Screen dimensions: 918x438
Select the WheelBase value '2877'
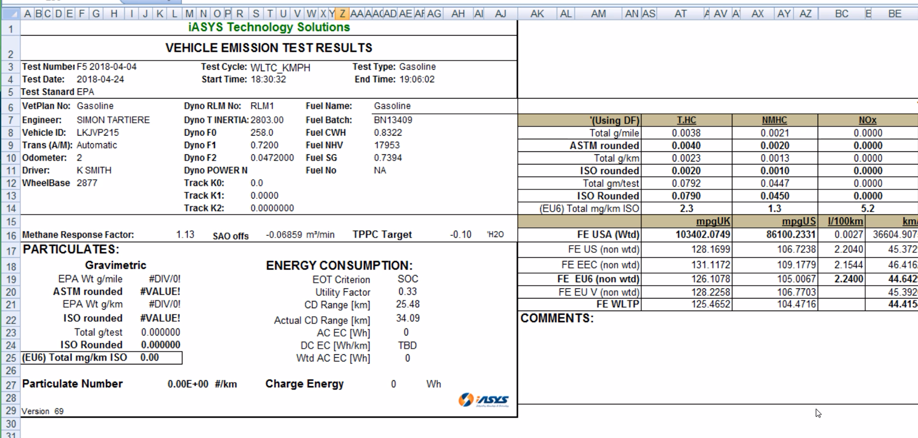coord(87,183)
